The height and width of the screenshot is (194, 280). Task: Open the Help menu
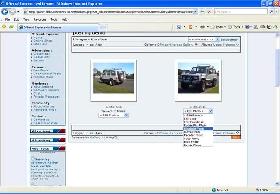[64, 20]
